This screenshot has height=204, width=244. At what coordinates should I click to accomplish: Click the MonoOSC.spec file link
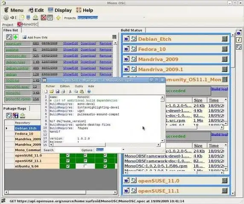[17, 87]
